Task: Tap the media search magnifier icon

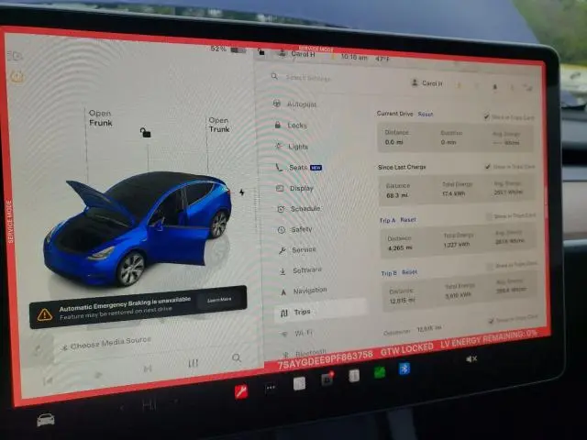Action: [x=237, y=357]
